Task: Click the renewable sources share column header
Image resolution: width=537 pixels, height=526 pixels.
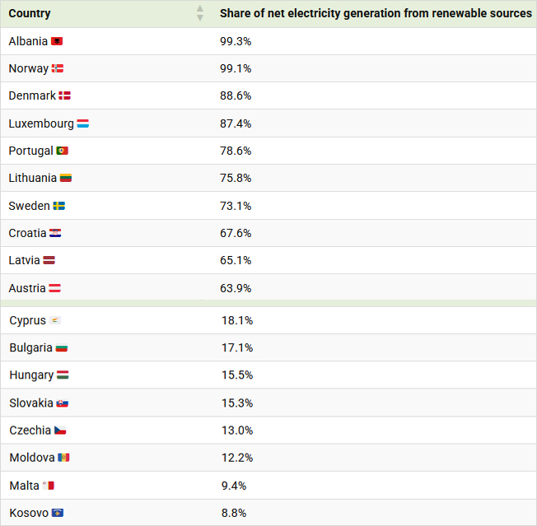Action: (x=376, y=14)
